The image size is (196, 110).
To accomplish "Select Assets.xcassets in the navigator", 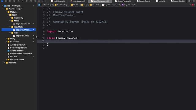I will [17, 51].
